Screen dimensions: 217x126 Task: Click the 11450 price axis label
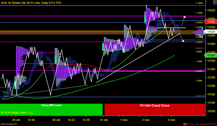[x=211, y=44]
